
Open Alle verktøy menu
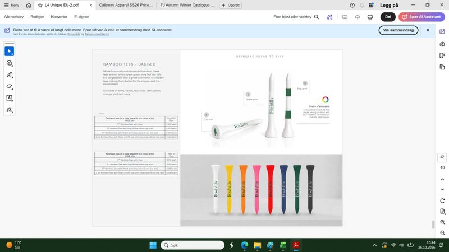tap(13, 17)
